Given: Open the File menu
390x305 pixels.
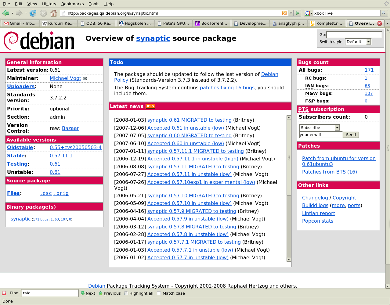Looking at the screenshot, I should tap(6, 4).
